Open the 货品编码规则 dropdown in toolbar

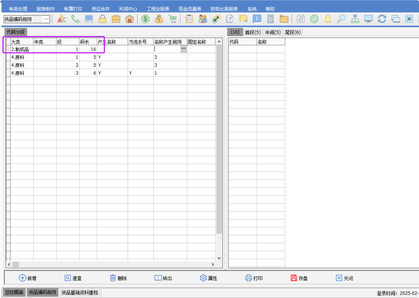(46, 19)
